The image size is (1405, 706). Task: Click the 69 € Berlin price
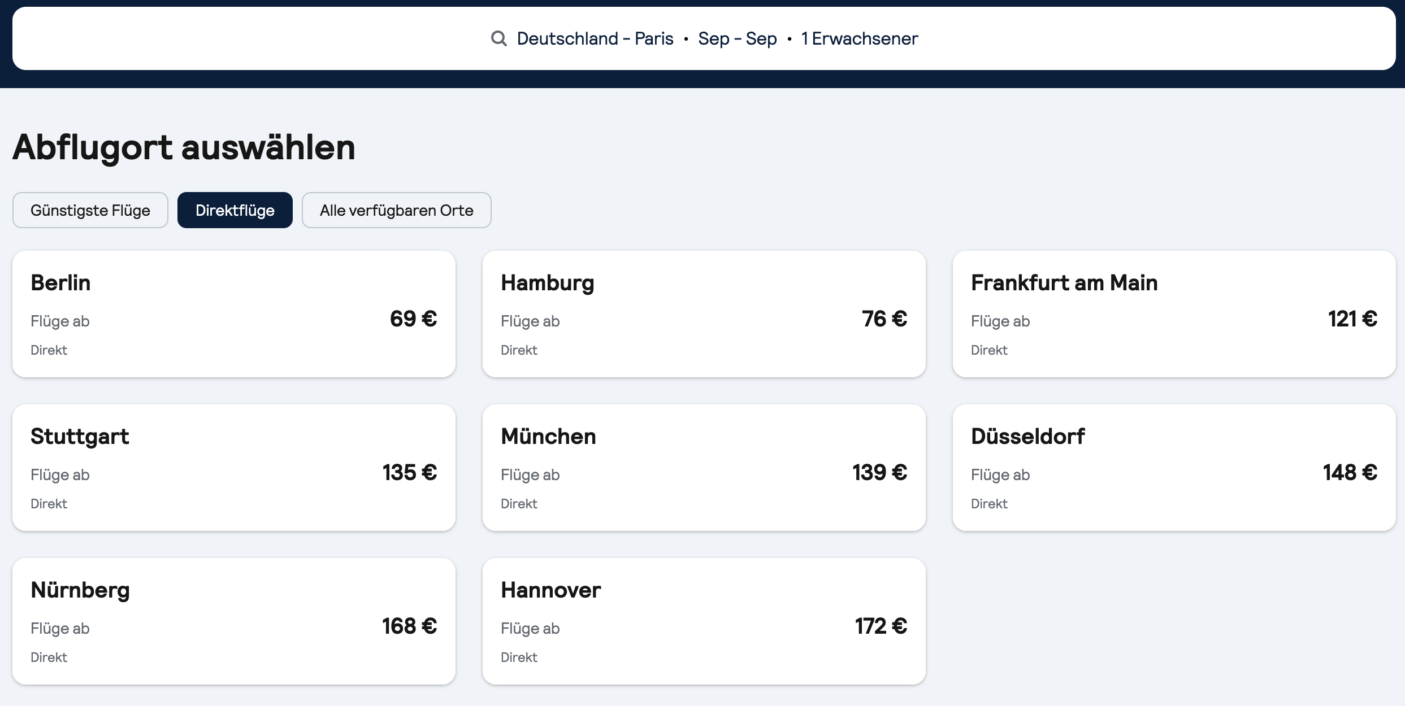413,319
